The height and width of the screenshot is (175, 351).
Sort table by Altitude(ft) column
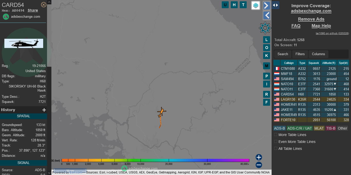329,63
